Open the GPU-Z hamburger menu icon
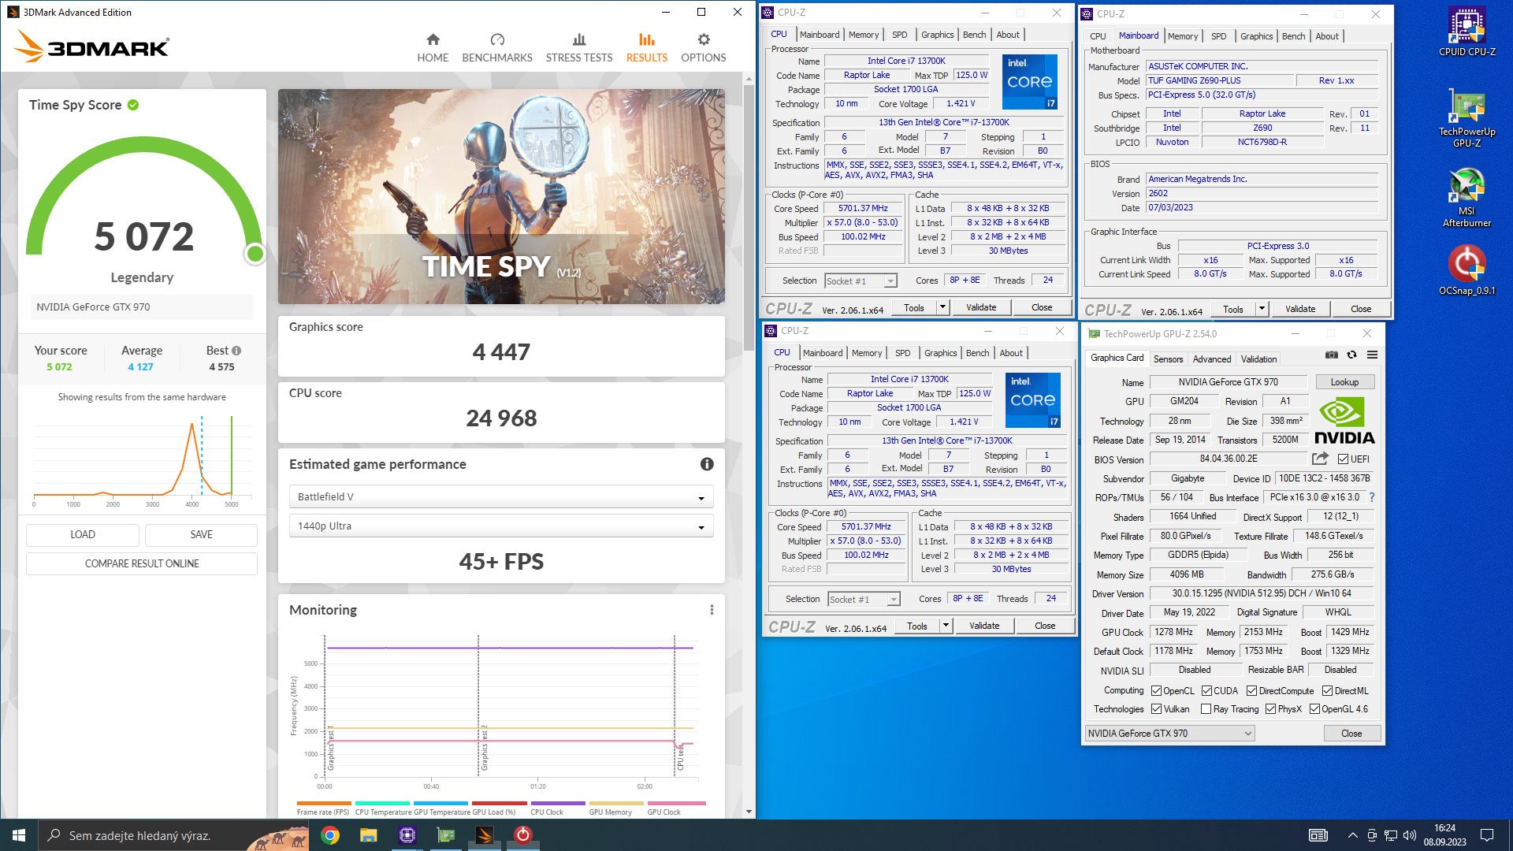 tap(1372, 355)
